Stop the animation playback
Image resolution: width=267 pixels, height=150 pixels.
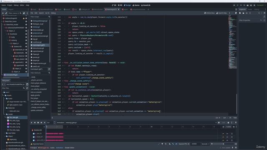coord(38,122)
